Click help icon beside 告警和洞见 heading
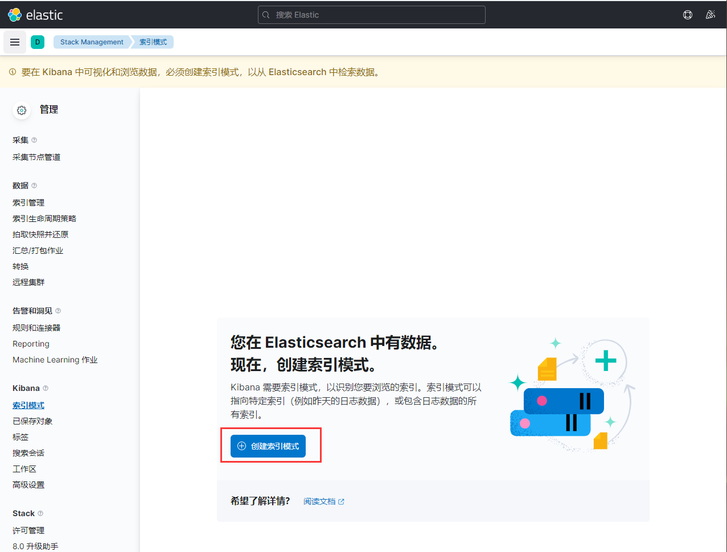The image size is (727, 552). (x=58, y=311)
